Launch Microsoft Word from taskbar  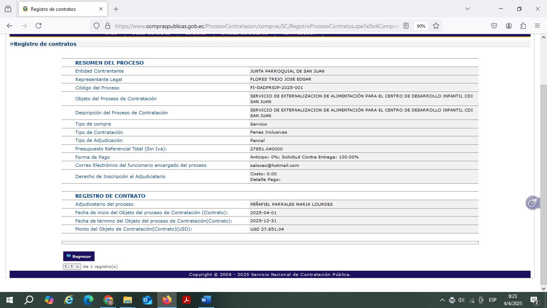[206, 300]
